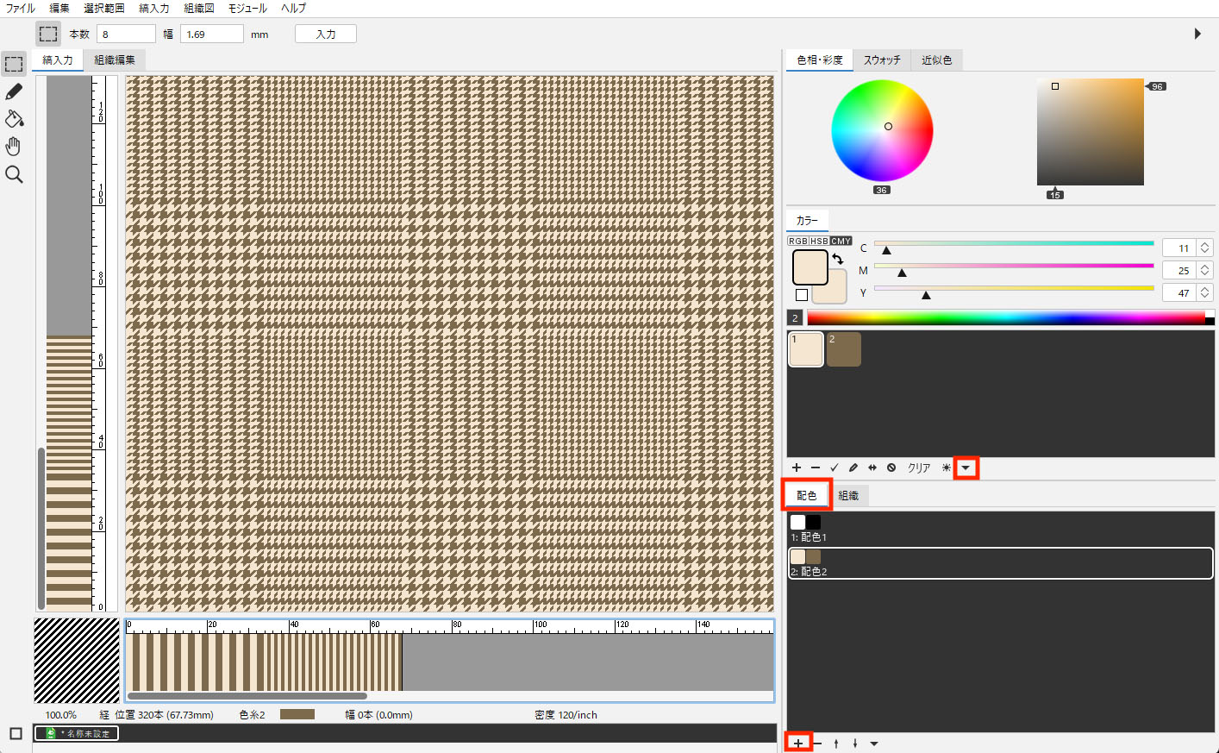The width and height of the screenshot is (1219, 753).
Task: Open color scheme list dropdown arrow
Action: (874, 744)
